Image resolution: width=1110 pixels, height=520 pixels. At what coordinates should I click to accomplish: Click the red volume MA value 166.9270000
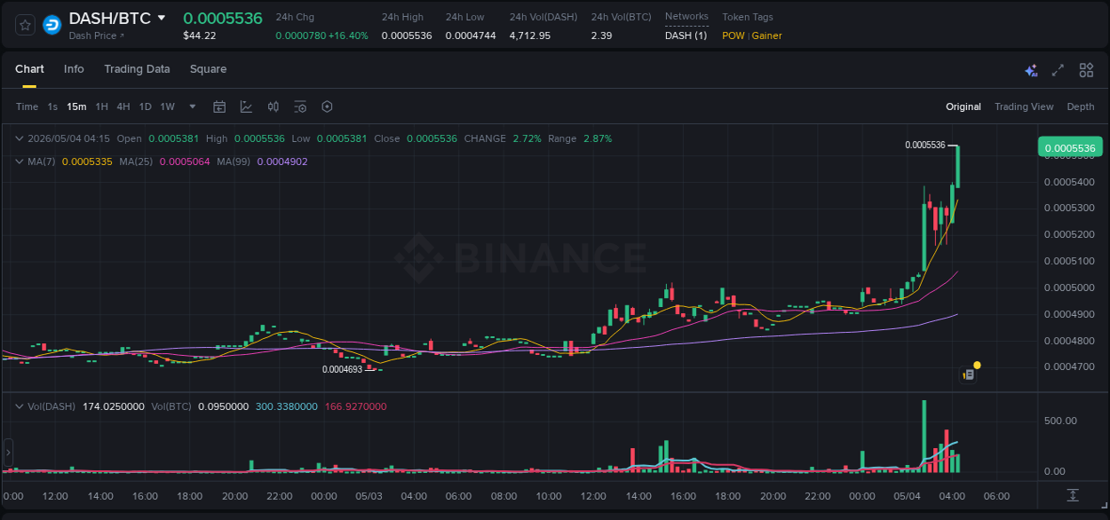point(356,406)
